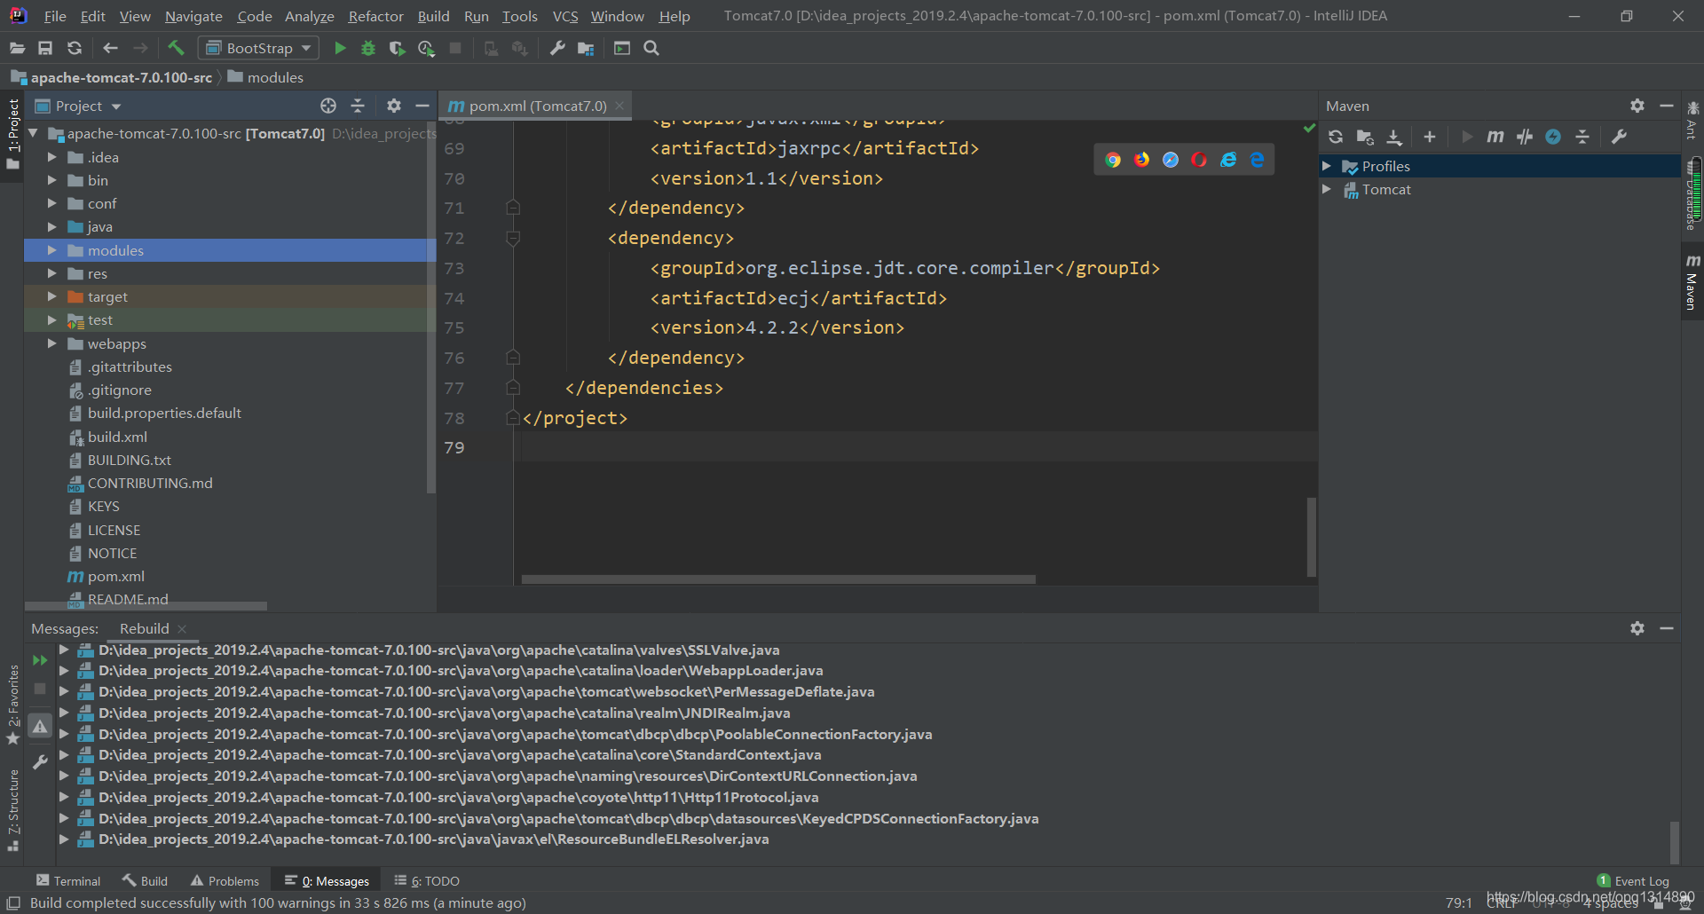1704x914 pixels.
Task: Open project structure settings wrench
Action: click(x=557, y=48)
